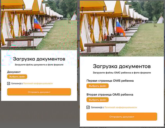Click the 'Вторая страница OMS ребенка' label
This screenshot has height=128, width=165.
tap(110, 94)
